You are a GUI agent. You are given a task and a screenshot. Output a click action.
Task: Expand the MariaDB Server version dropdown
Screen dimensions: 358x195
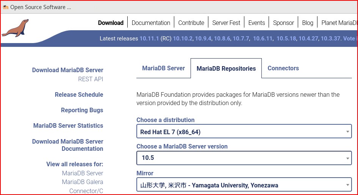pos(244,158)
